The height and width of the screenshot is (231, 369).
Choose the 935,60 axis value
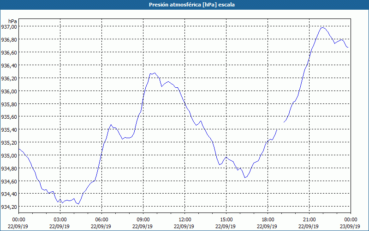click(x=9, y=117)
